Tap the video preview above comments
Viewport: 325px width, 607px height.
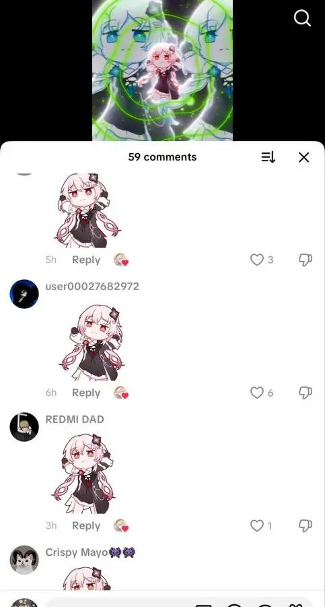click(x=162, y=70)
